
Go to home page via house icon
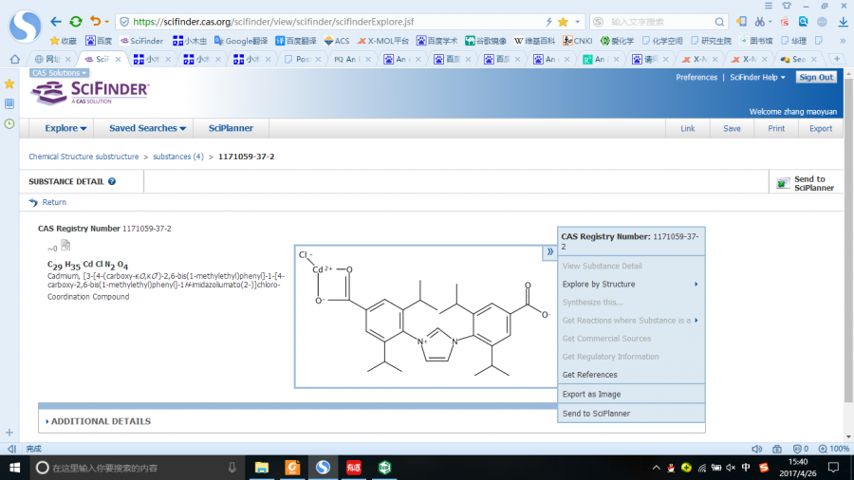point(14,59)
